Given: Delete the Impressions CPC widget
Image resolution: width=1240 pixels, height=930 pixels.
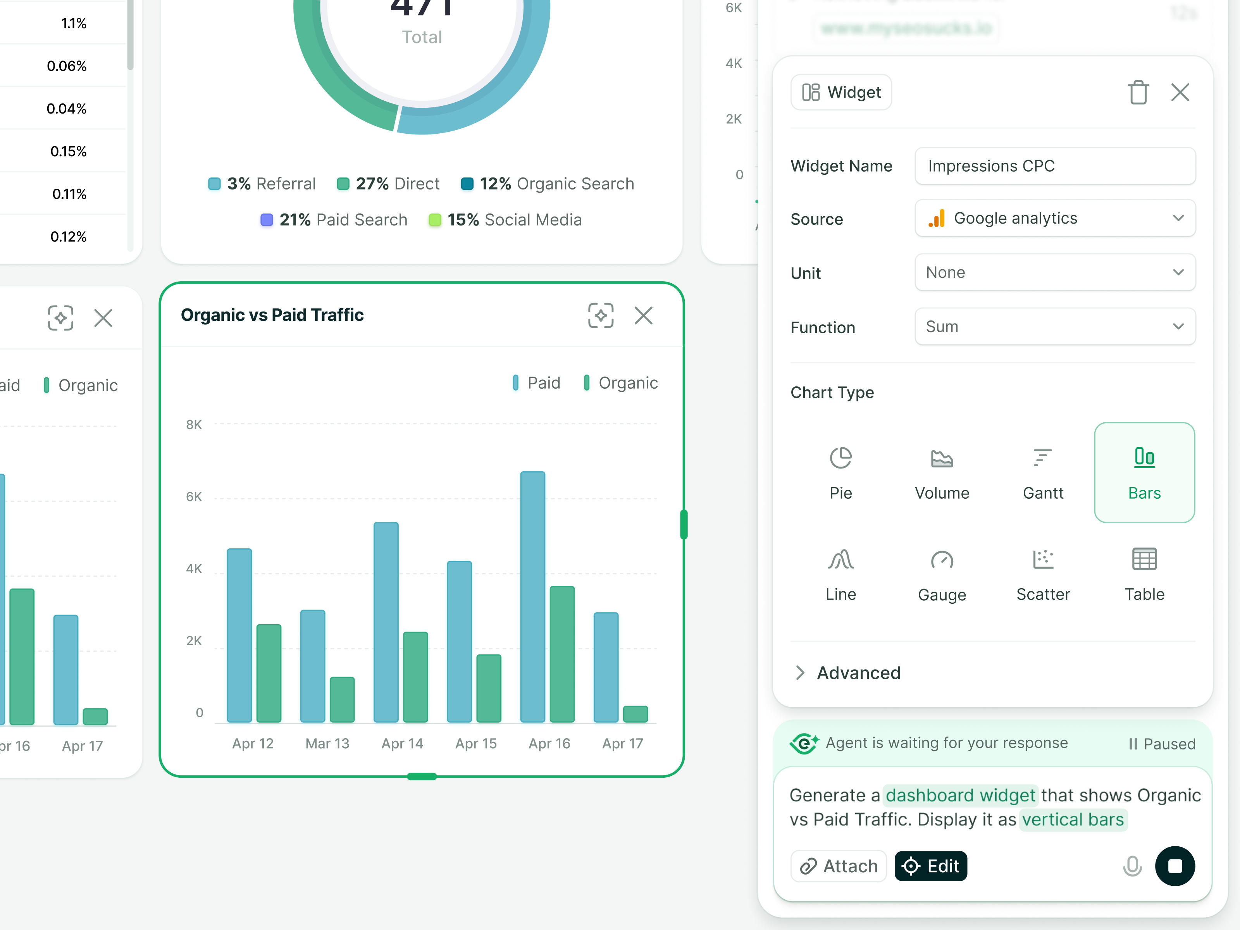Looking at the screenshot, I should (1138, 93).
